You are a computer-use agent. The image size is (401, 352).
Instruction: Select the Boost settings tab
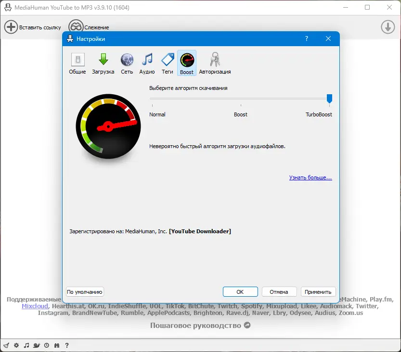pos(187,63)
